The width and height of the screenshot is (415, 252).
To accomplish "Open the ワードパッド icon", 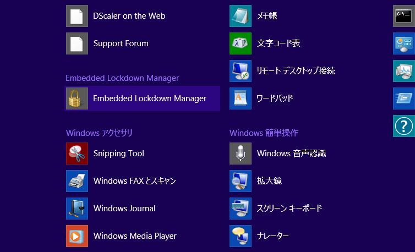I will (x=241, y=98).
